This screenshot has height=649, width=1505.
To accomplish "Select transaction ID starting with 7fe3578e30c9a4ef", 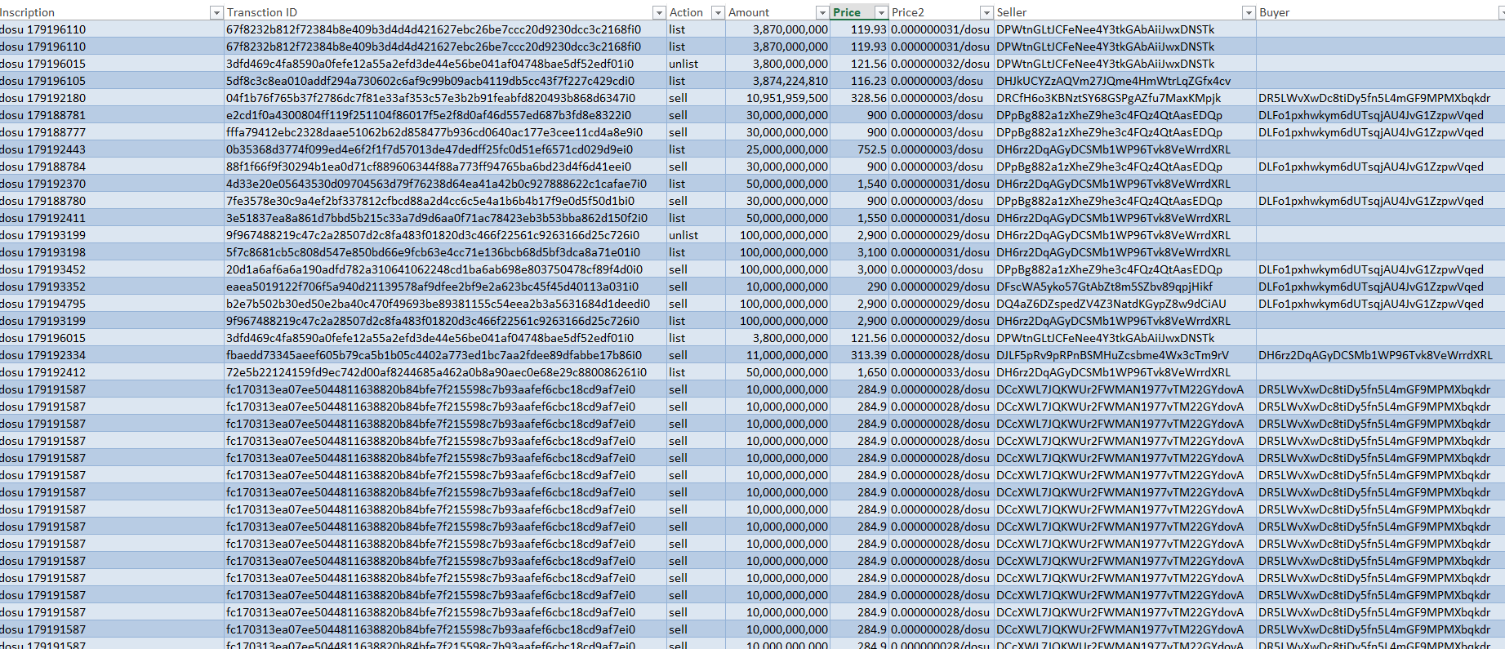I will pyautogui.click(x=445, y=201).
